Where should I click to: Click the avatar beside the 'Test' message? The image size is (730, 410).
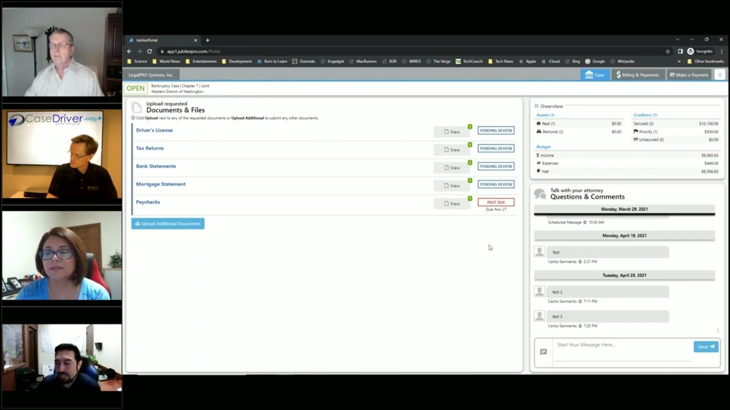click(x=540, y=252)
